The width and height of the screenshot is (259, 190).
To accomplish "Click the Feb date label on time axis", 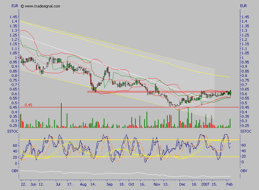I will click(228, 185).
